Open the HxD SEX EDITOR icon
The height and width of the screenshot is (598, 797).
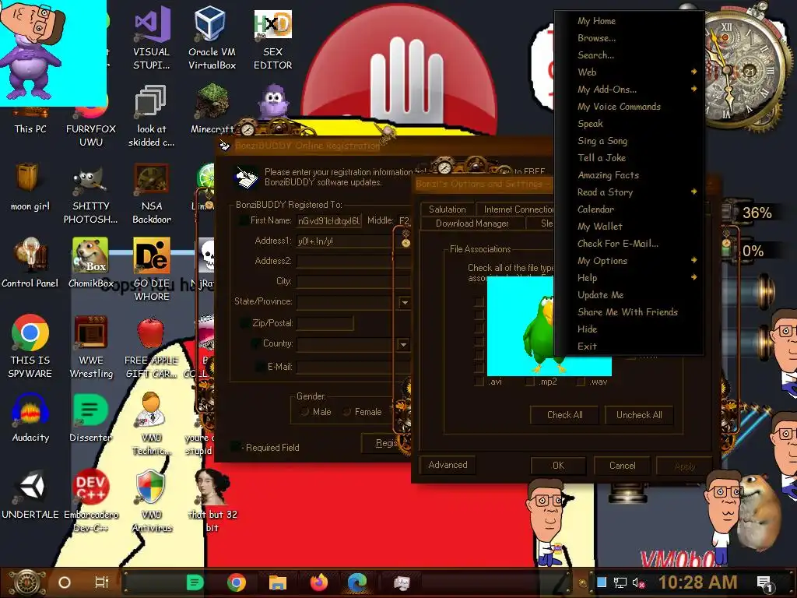tap(273, 38)
